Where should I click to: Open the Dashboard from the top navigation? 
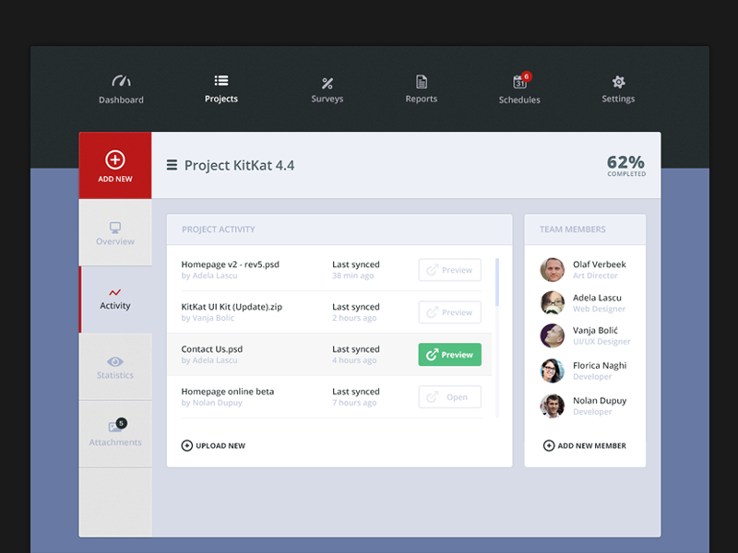121,88
